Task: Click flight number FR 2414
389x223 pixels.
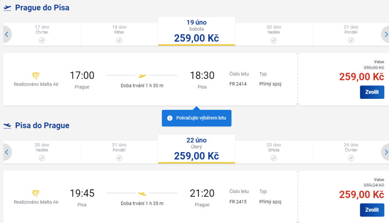Action: point(237,84)
